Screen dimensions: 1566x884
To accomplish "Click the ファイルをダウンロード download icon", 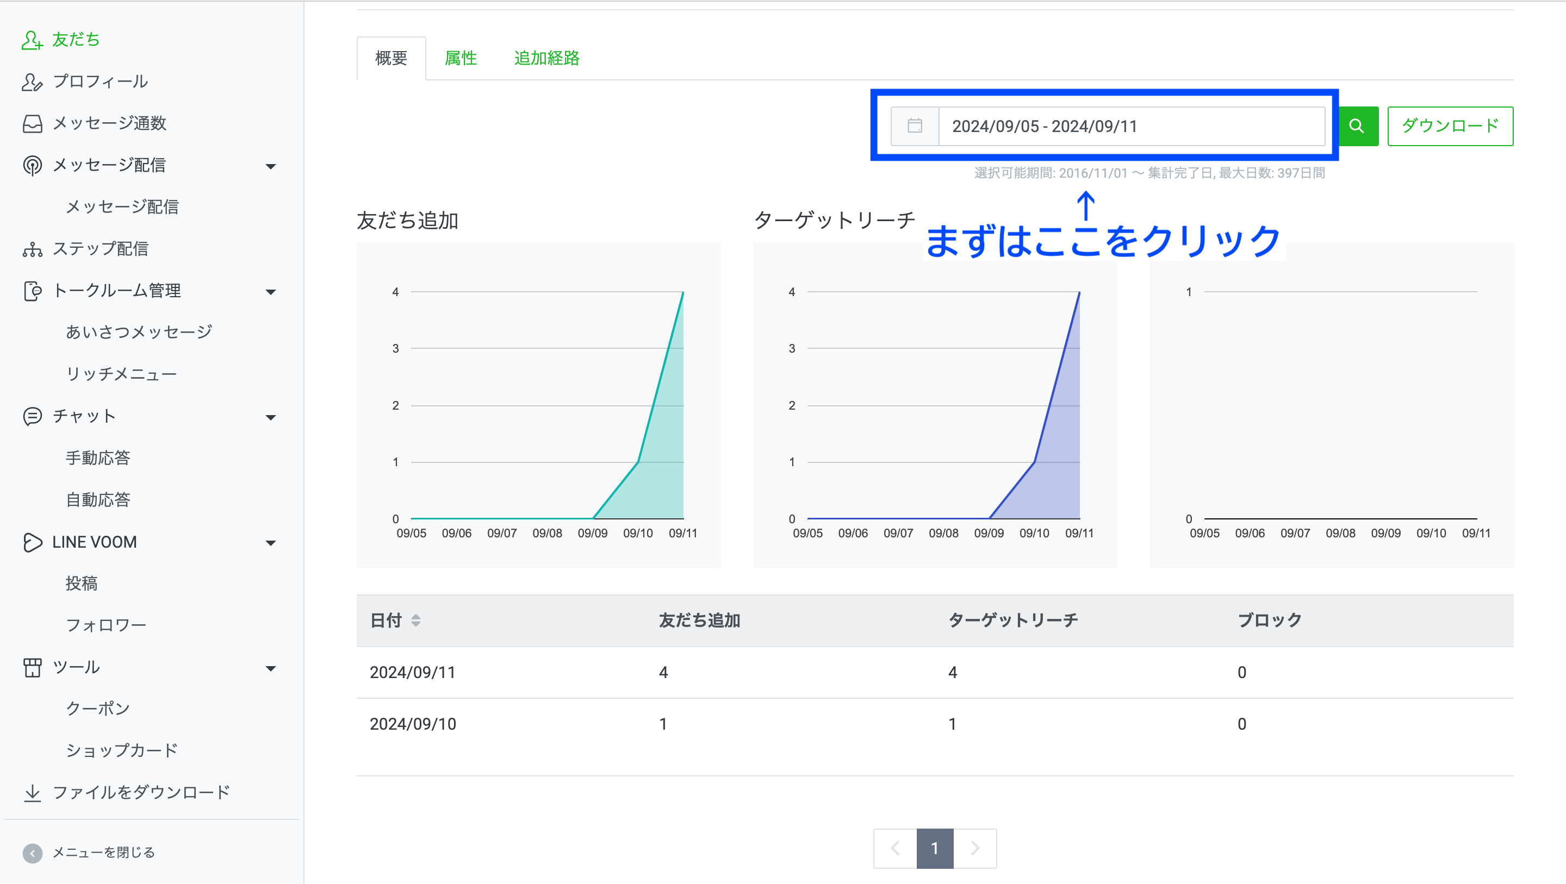I will tap(32, 793).
